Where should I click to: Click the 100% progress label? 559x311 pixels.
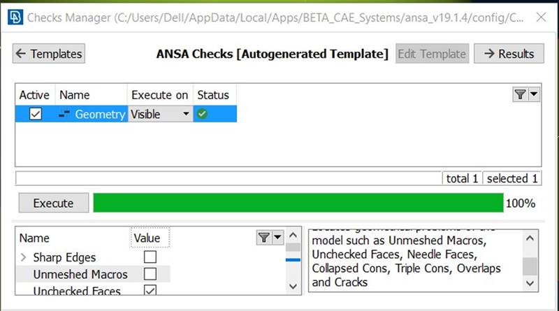521,203
